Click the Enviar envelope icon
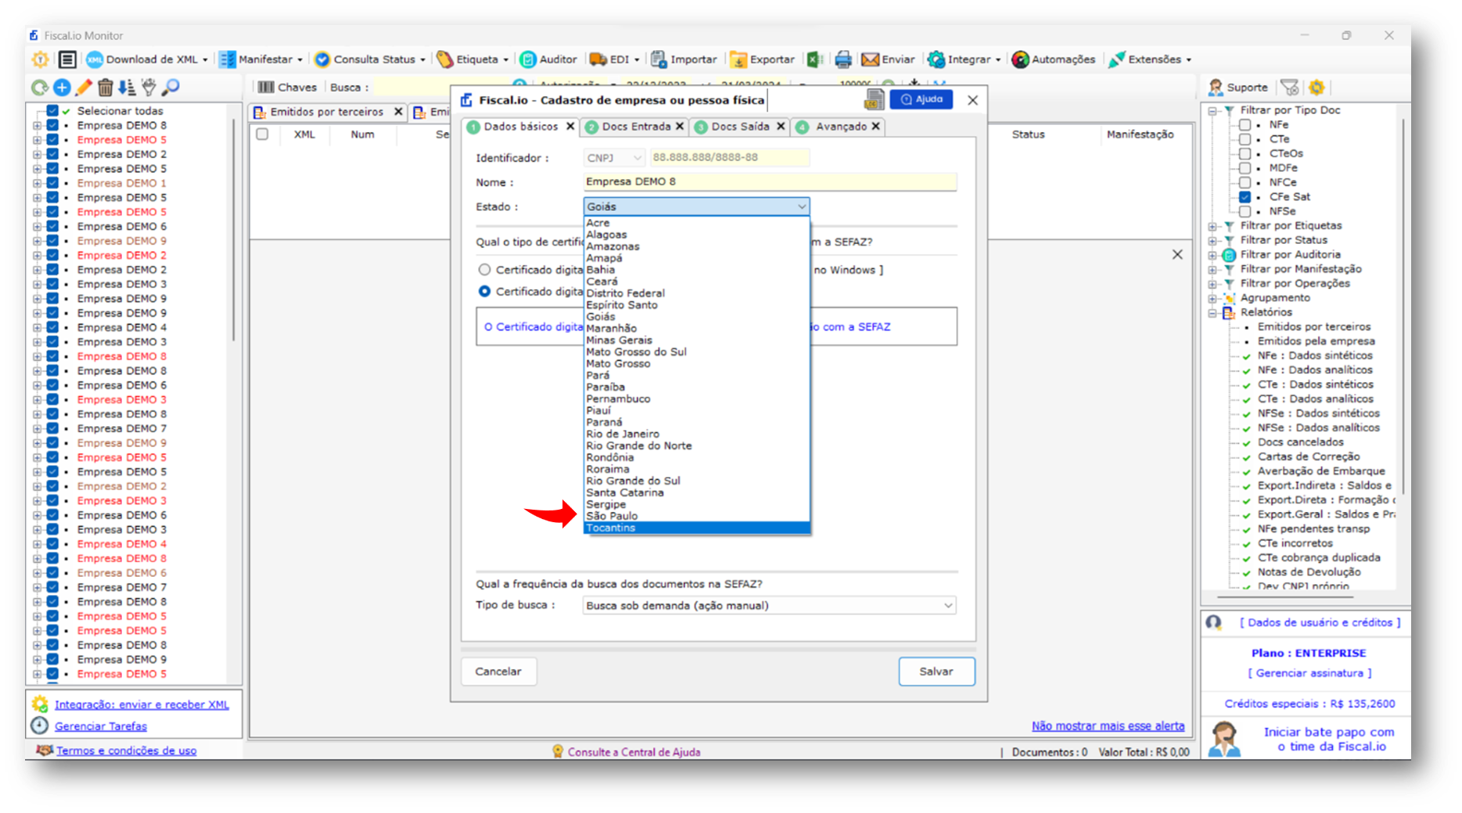 (870, 59)
